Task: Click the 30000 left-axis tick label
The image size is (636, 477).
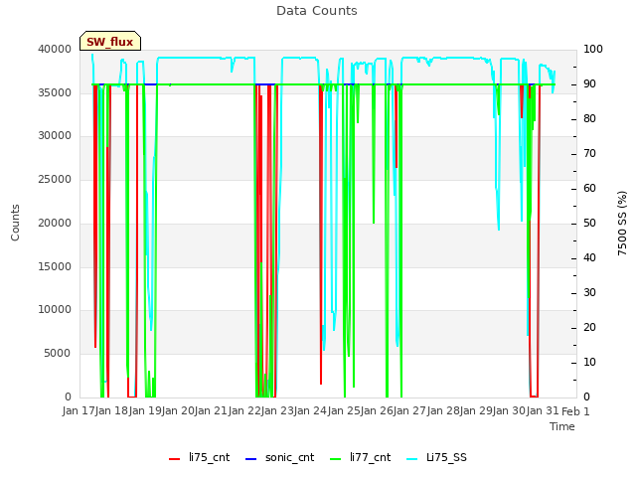Action: (55, 135)
